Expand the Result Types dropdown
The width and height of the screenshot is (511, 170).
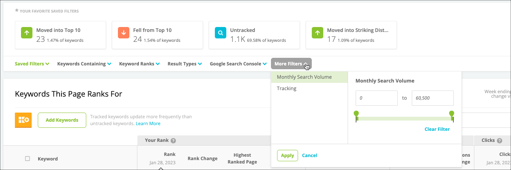(185, 64)
